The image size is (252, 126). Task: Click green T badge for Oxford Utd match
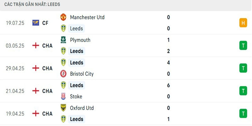243,113
